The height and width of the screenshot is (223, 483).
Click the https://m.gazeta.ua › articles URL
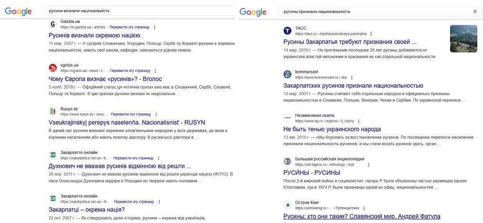pos(83,28)
